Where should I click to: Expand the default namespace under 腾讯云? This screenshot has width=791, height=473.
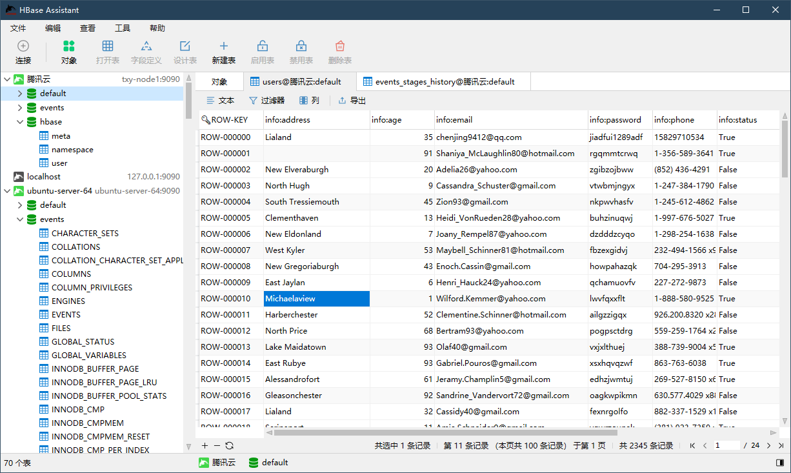(x=20, y=94)
